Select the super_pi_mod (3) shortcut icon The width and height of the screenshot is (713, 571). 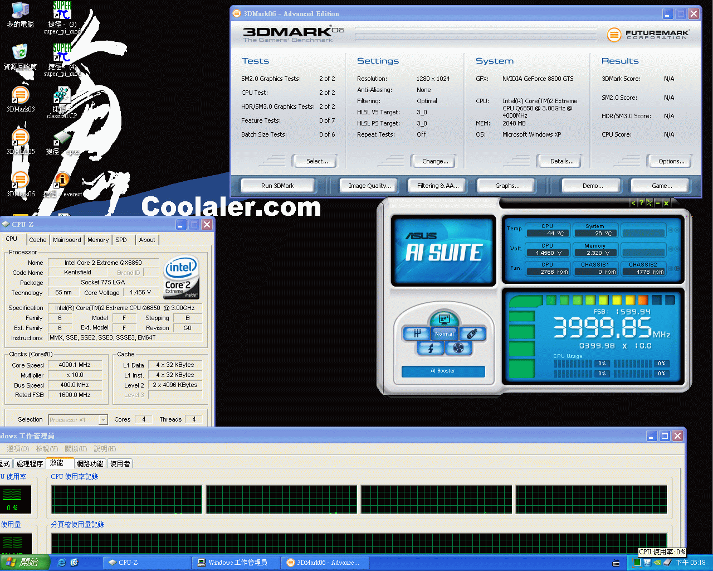pyautogui.click(x=62, y=10)
